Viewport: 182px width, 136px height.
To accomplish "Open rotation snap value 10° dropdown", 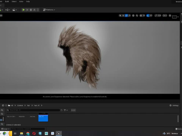I will point(151,15).
